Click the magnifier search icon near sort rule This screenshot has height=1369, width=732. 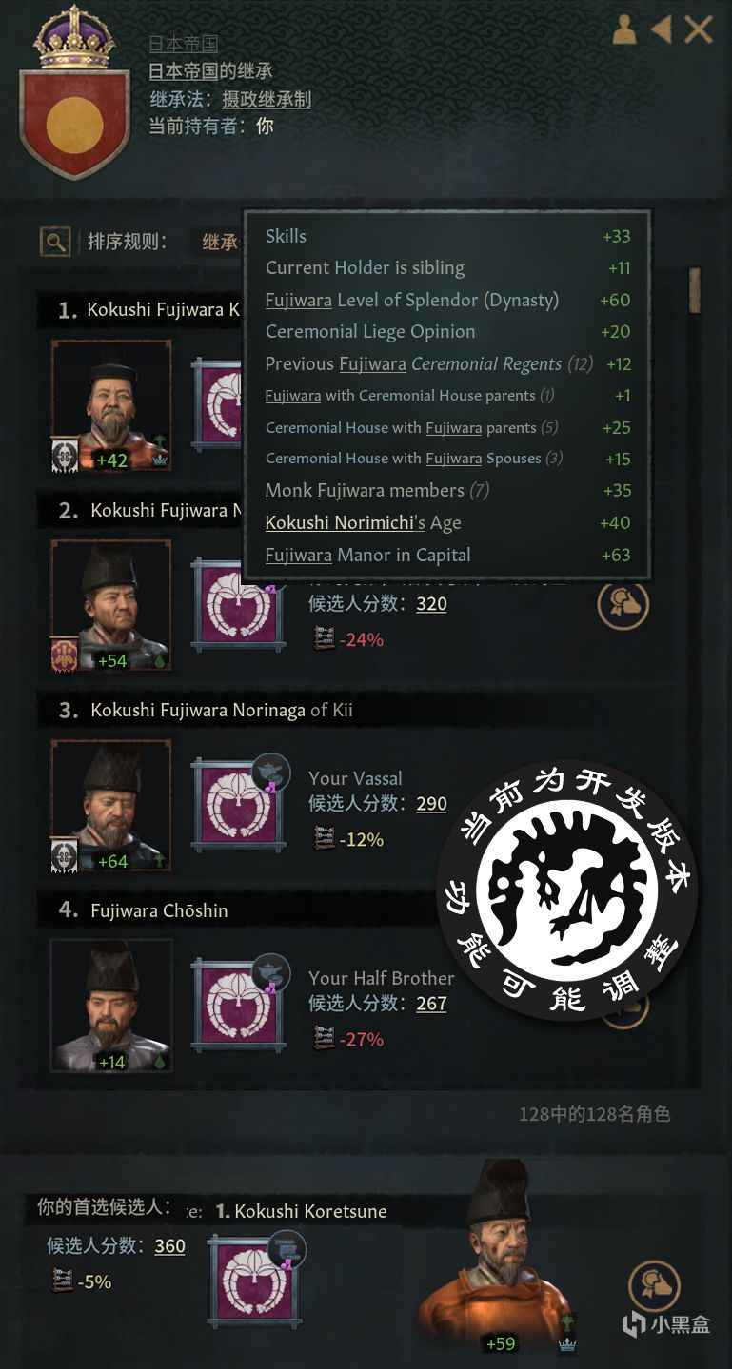pyautogui.click(x=55, y=242)
